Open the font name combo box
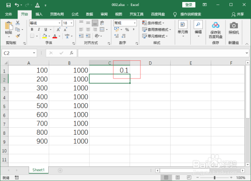 pos(45,23)
